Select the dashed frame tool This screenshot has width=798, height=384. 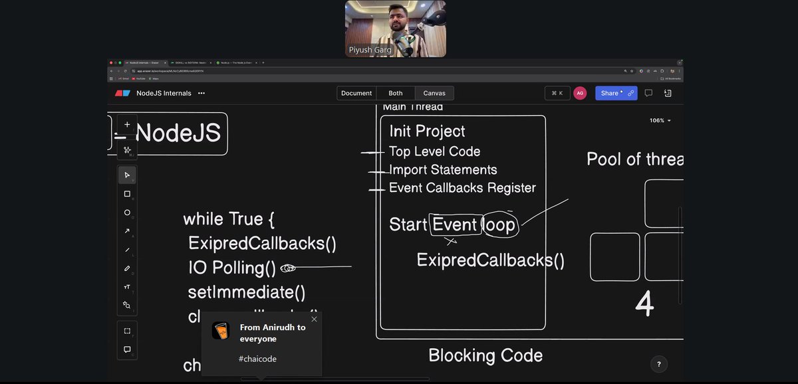(x=127, y=331)
